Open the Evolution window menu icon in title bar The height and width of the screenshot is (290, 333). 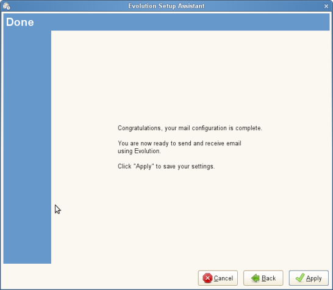(6, 6)
